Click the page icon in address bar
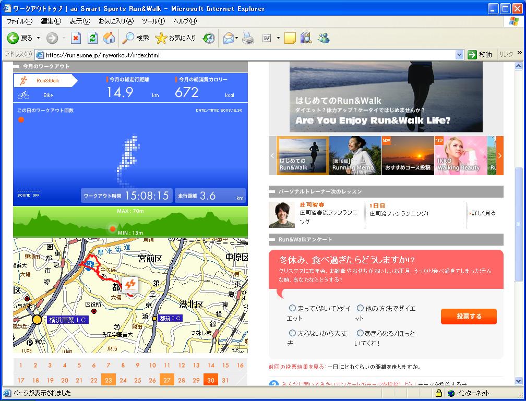This screenshot has width=526, height=401. pyautogui.click(x=40, y=55)
